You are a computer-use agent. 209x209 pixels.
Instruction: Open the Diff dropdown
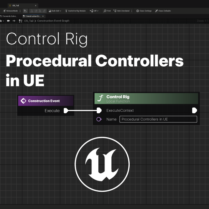point(94,11)
